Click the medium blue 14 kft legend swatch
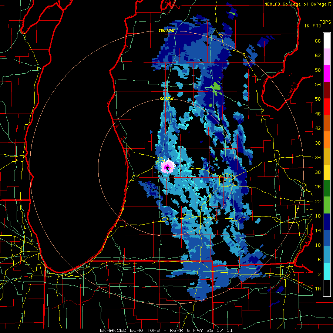Screen dimensions: 333x333 click(x=327, y=238)
